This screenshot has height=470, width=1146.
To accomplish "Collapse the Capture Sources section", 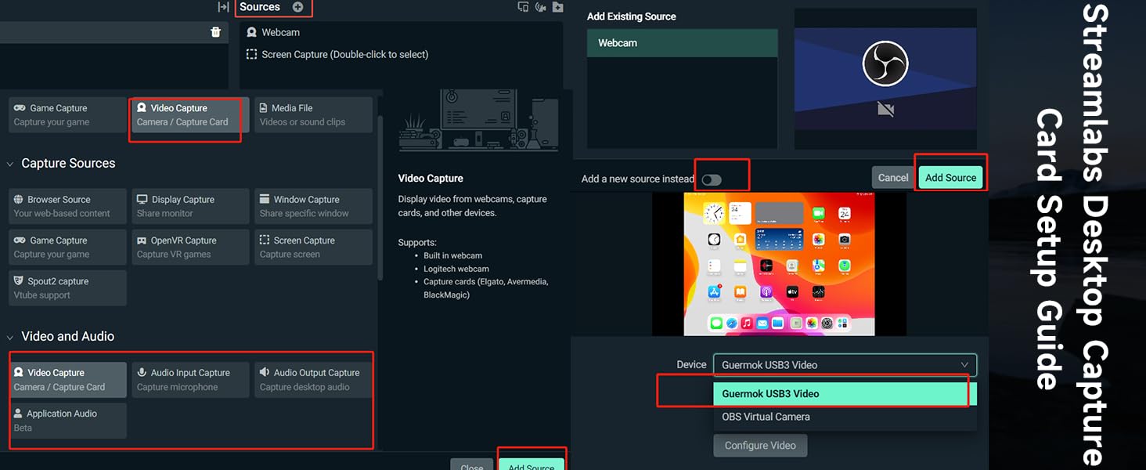I will 10,164.
